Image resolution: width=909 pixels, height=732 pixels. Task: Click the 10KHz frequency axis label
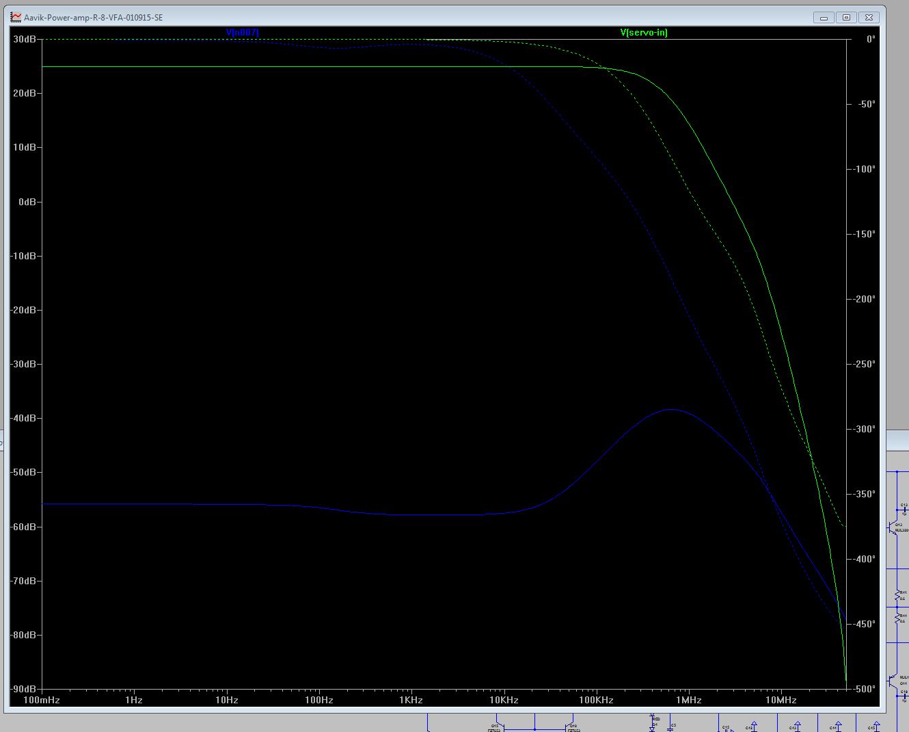504,700
